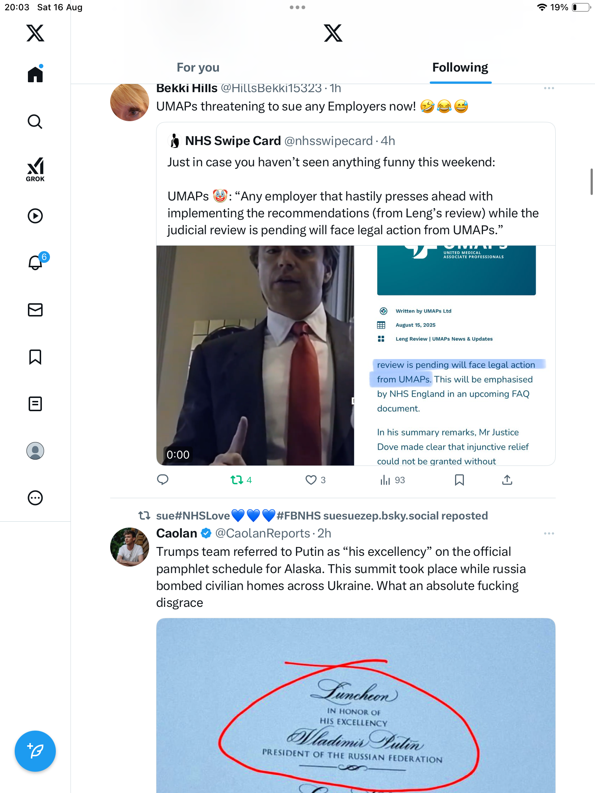This screenshot has width=595, height=793.
Task: Toggle repost on Bekki Hills' post
Action: [x=237, y=480]
